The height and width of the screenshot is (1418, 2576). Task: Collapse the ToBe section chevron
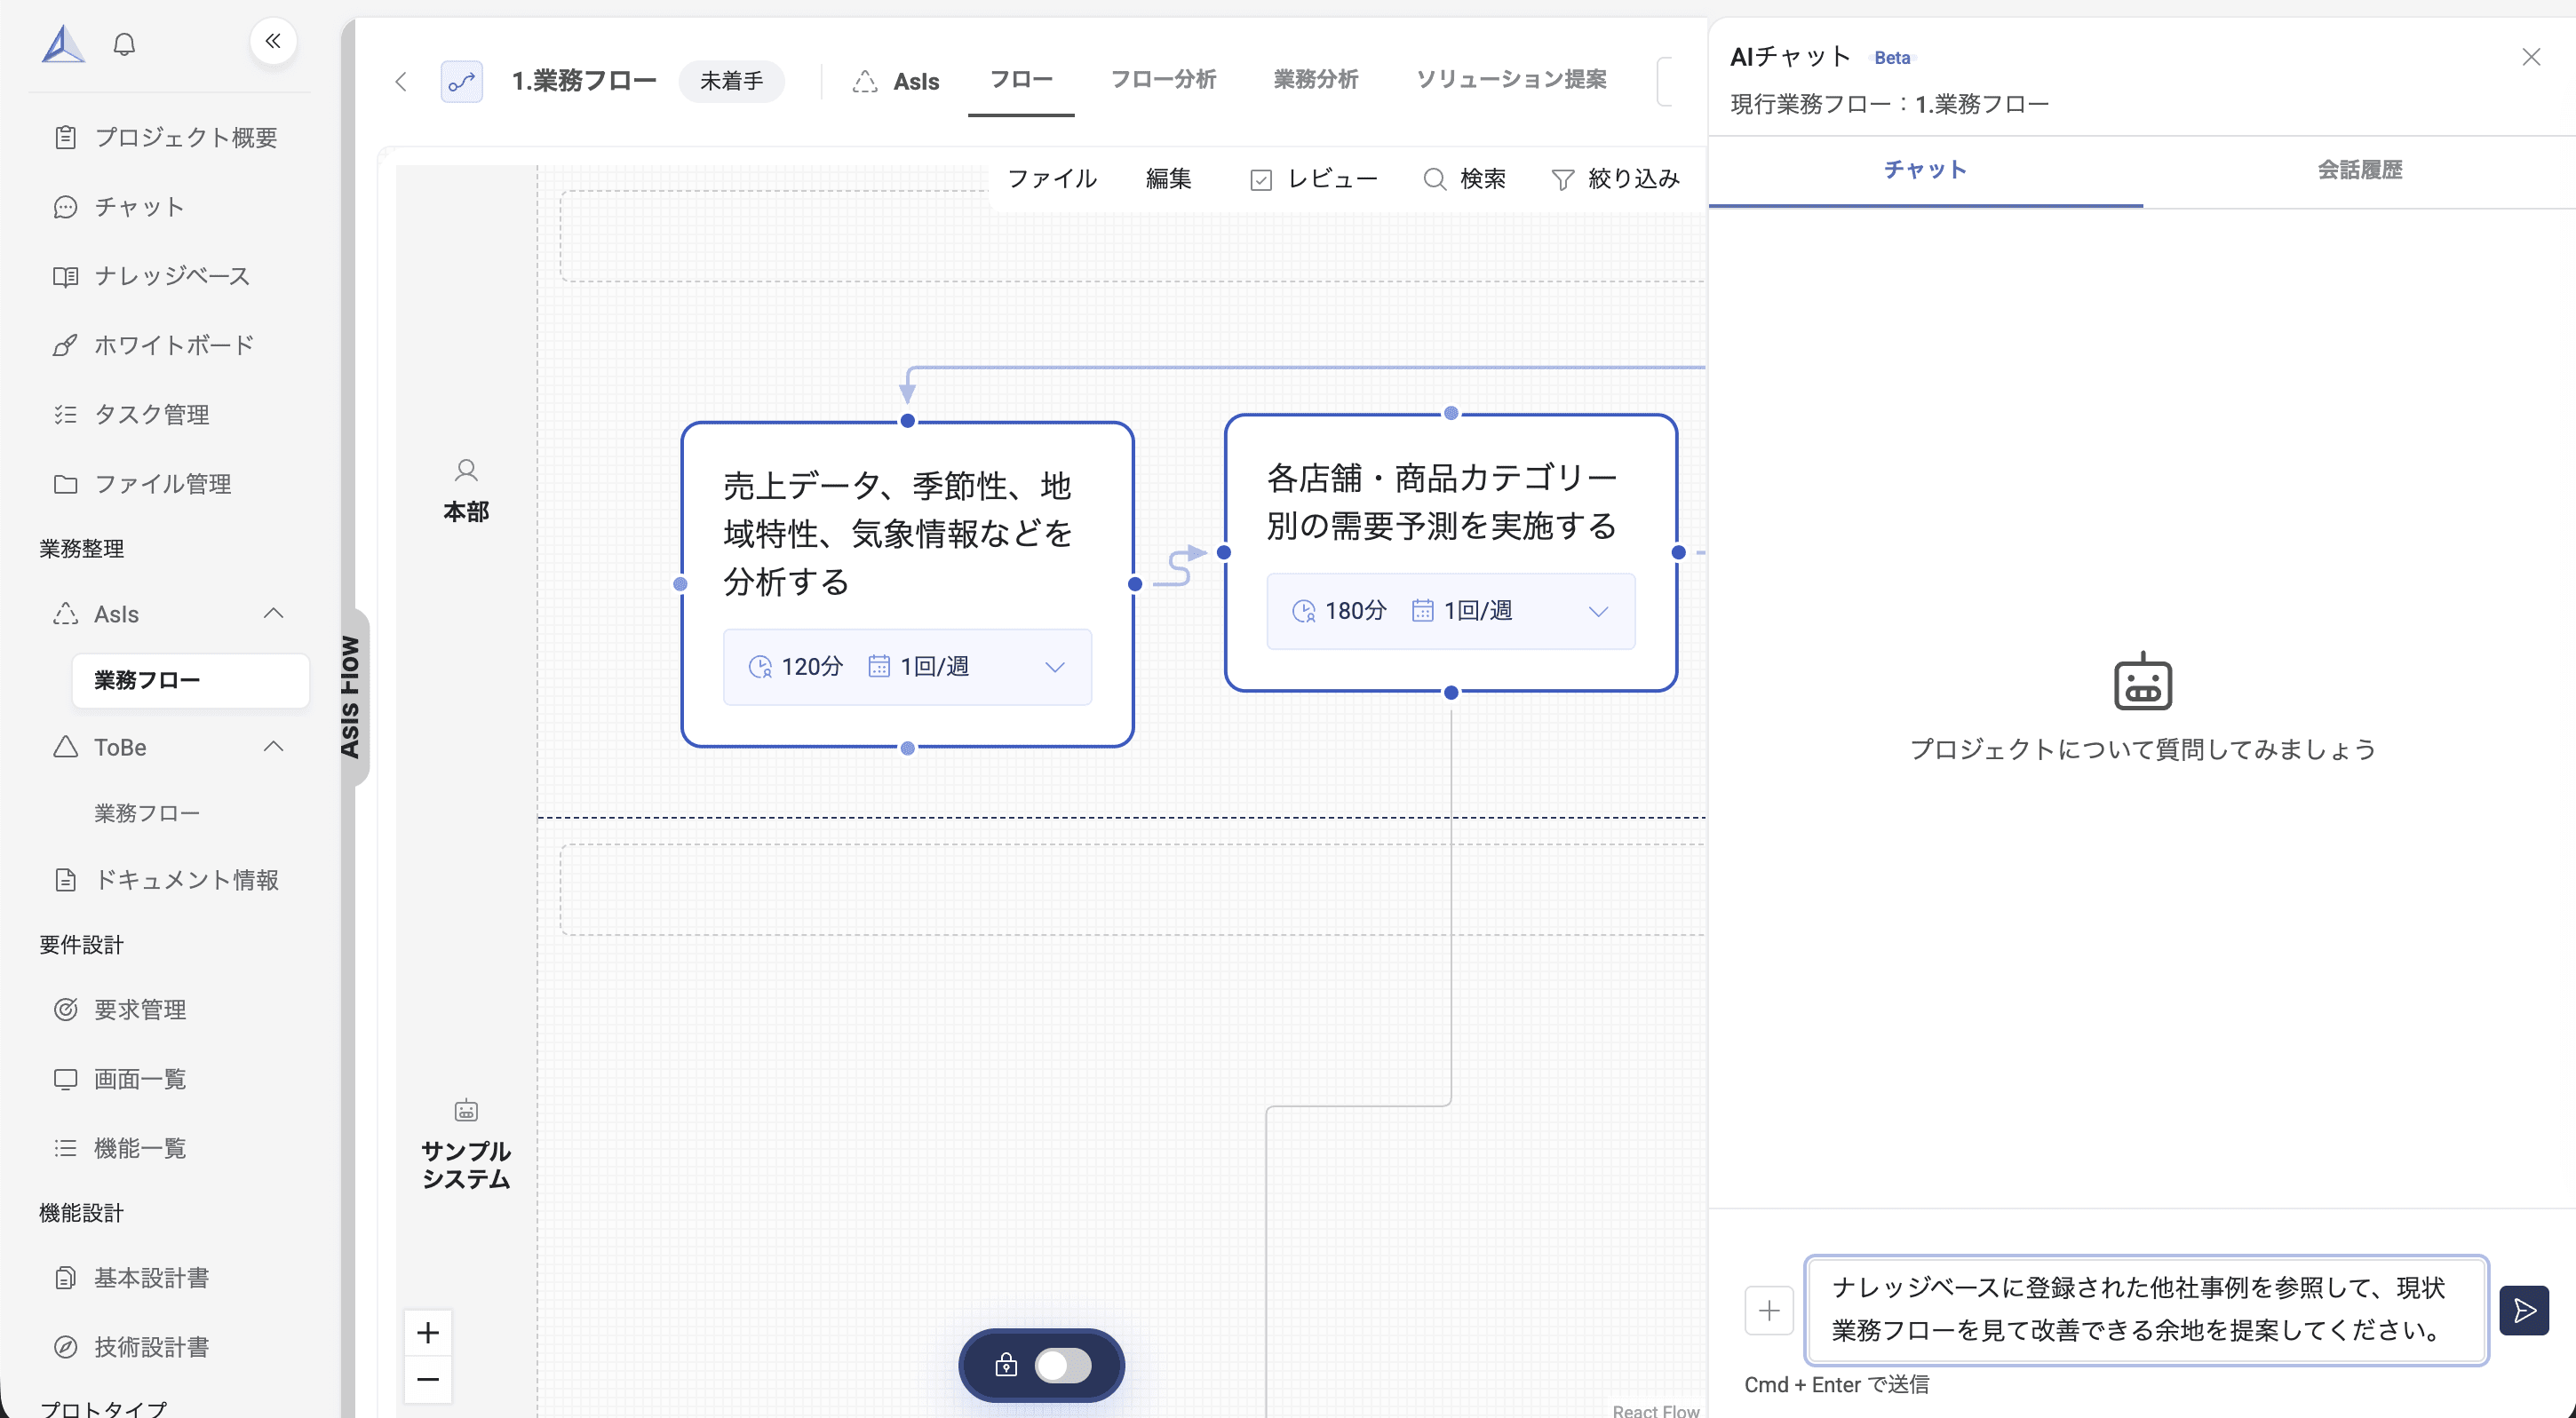[x=273, y=747]
